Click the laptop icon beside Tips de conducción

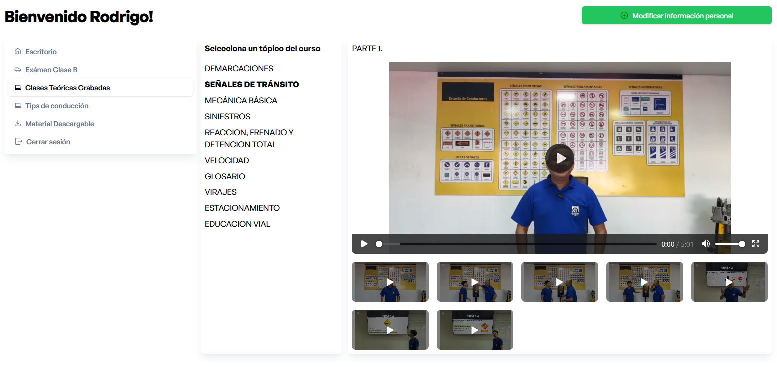click(x=18, y=106)
